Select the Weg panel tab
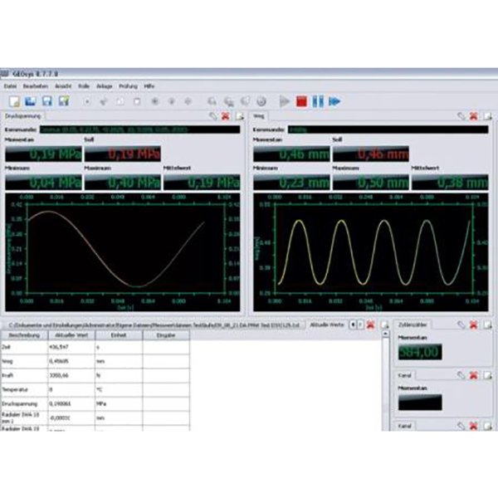 pos(260,117)
